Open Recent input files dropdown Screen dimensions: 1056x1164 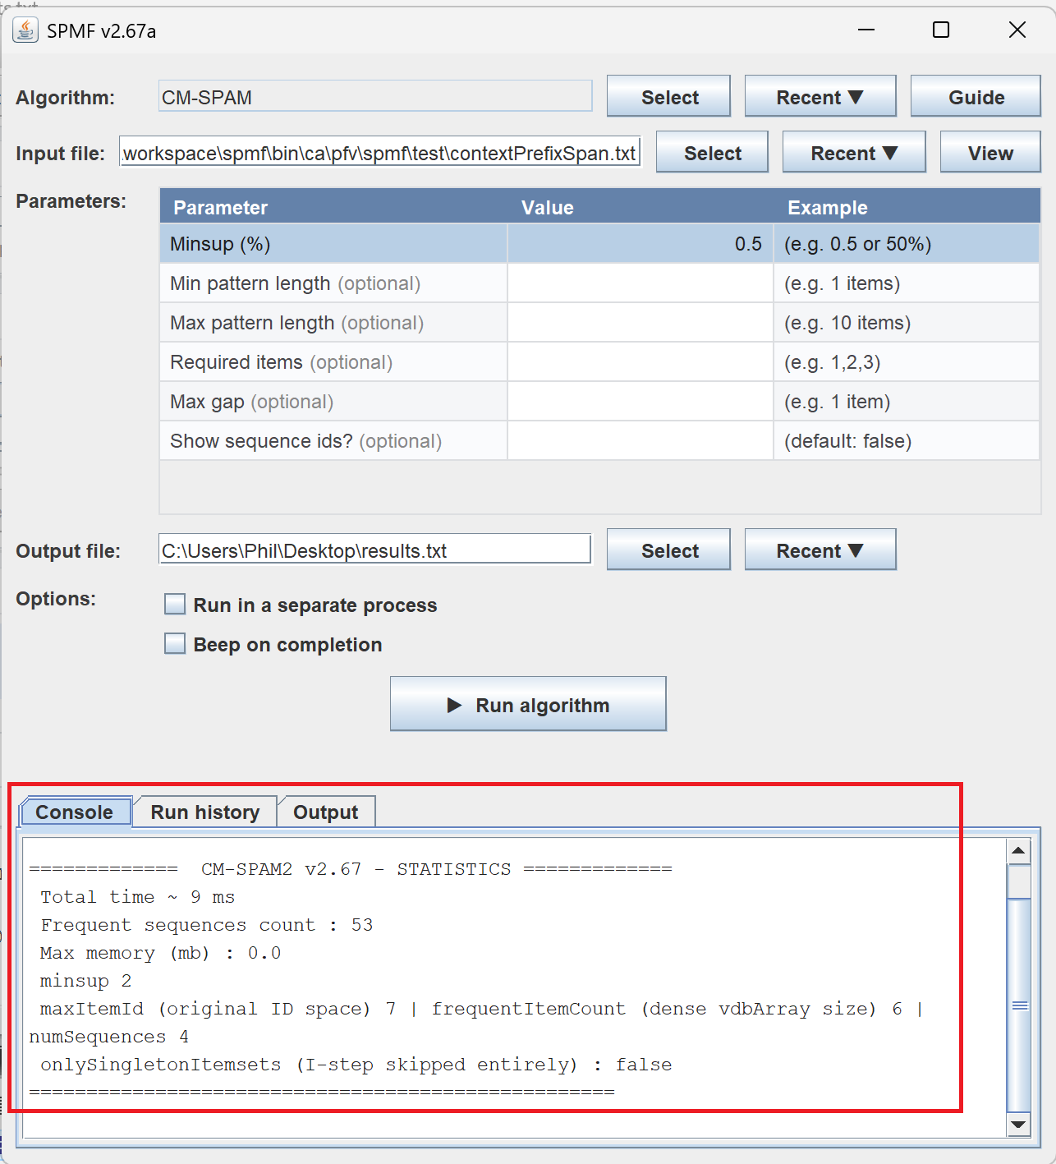854,153
